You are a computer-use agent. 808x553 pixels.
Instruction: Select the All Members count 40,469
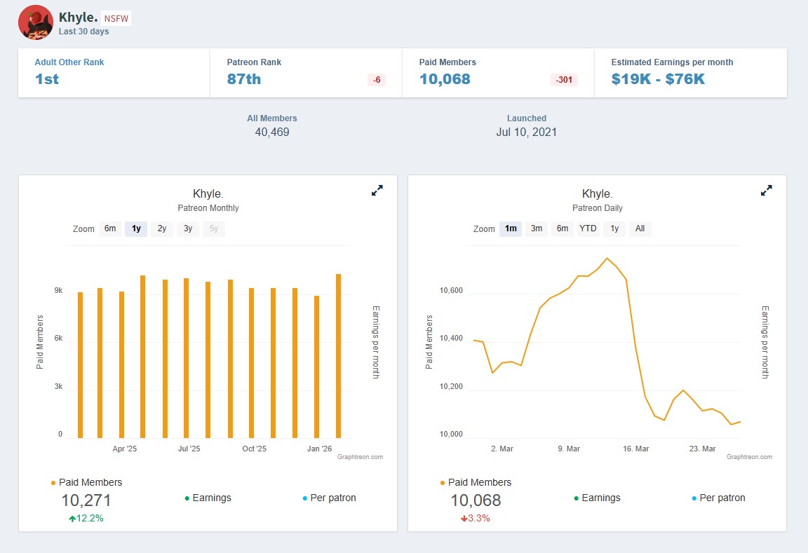[272, 132]
